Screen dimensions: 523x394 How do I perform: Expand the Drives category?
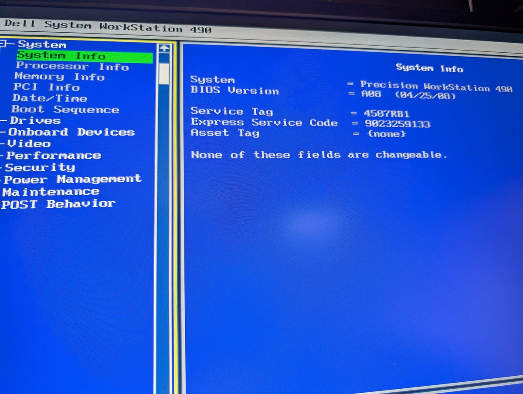click(x=35, y=120)
